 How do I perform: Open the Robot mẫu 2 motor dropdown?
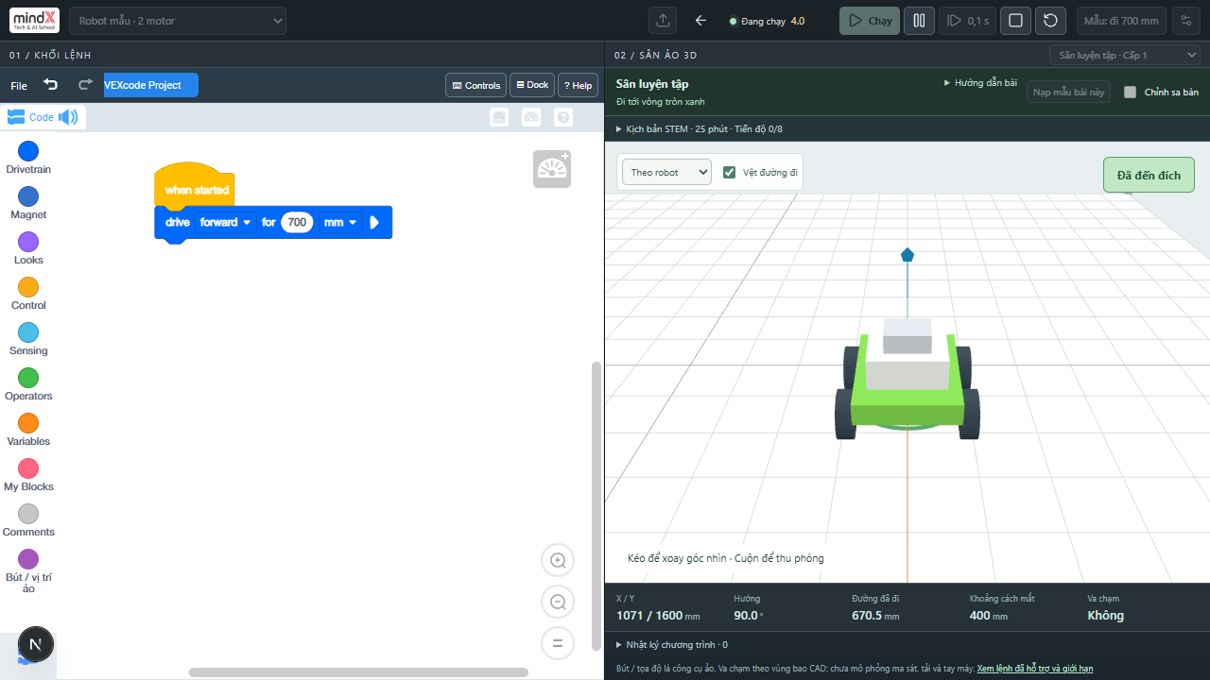tap(178, 21)
